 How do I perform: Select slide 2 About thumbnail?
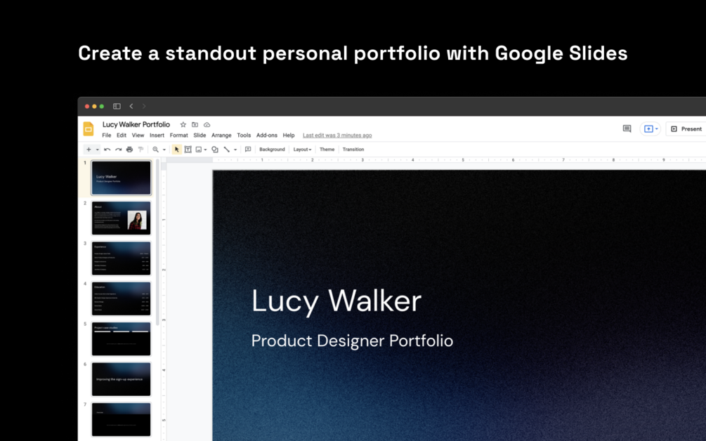[x=121, y=218]
